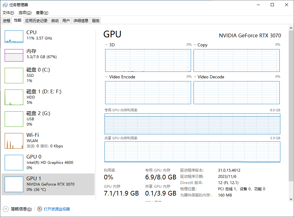Click the Video Decode usage graph

click(x=236, y=93)
